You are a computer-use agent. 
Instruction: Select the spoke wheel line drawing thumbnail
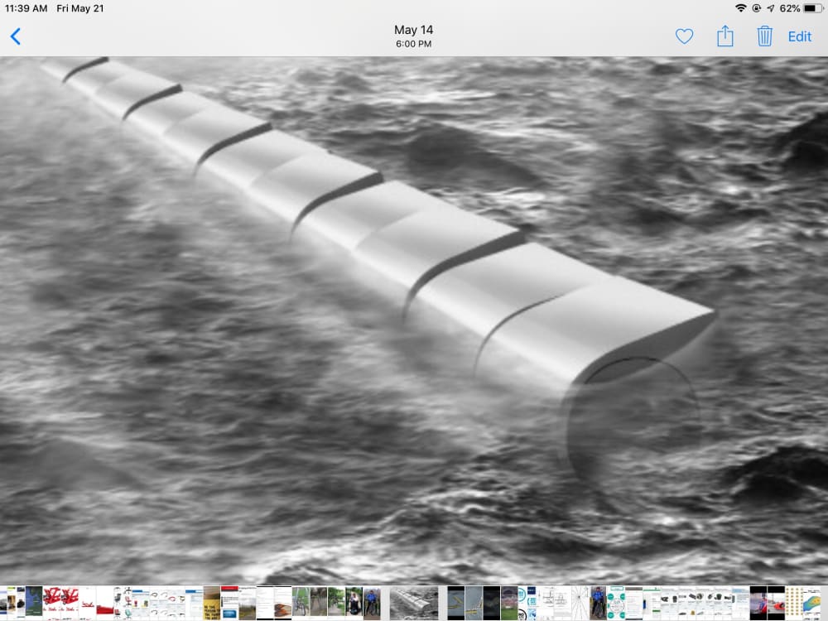(580, 603)
